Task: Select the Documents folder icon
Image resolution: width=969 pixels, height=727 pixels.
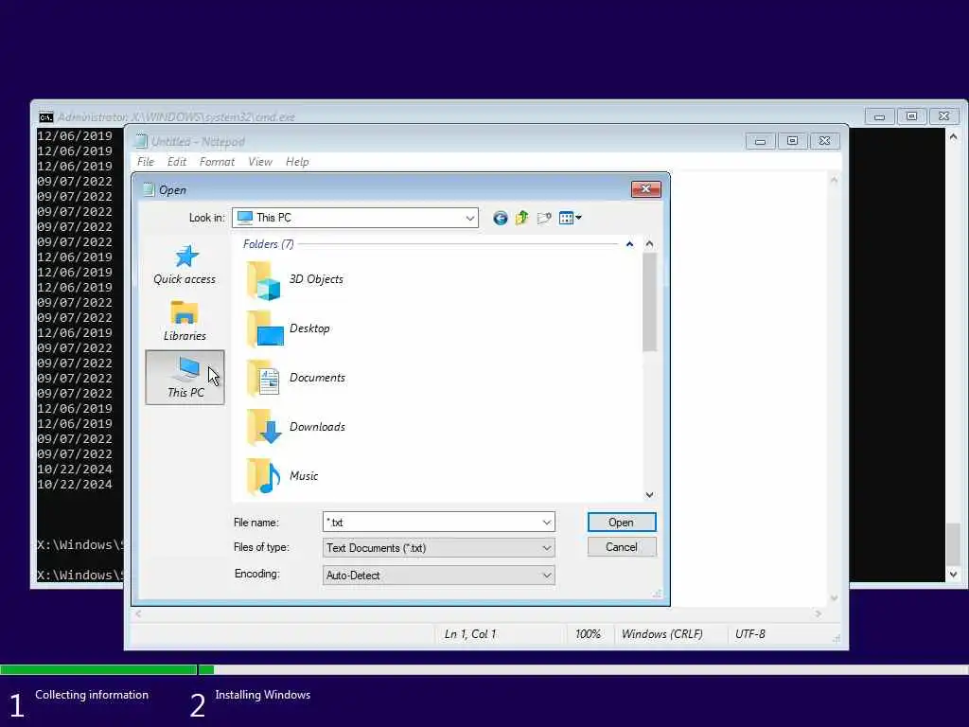Action: 263,378
